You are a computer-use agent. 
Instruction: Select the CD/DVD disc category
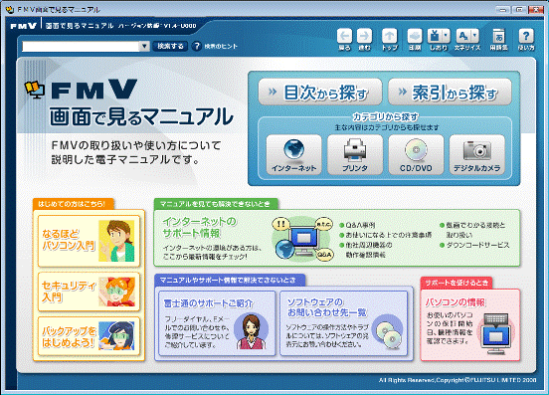(416, 154)
